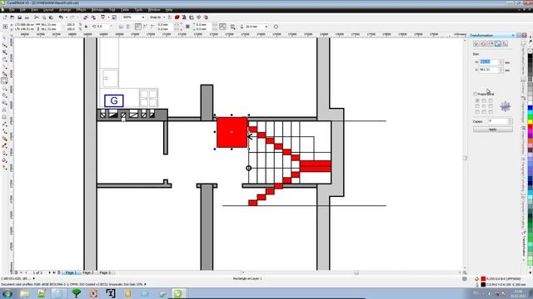This screenshot has height=299, width=533.
Task: Open Windows Start button
Action: click(x=7, y=293)
